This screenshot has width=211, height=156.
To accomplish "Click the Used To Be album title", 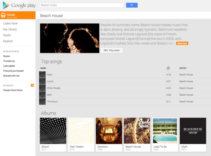I will coord(160,147).
